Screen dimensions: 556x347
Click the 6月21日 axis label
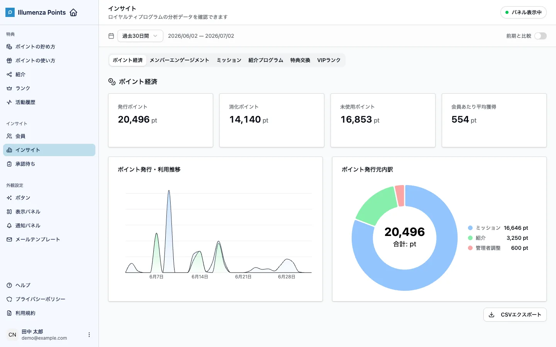point(243,277)
